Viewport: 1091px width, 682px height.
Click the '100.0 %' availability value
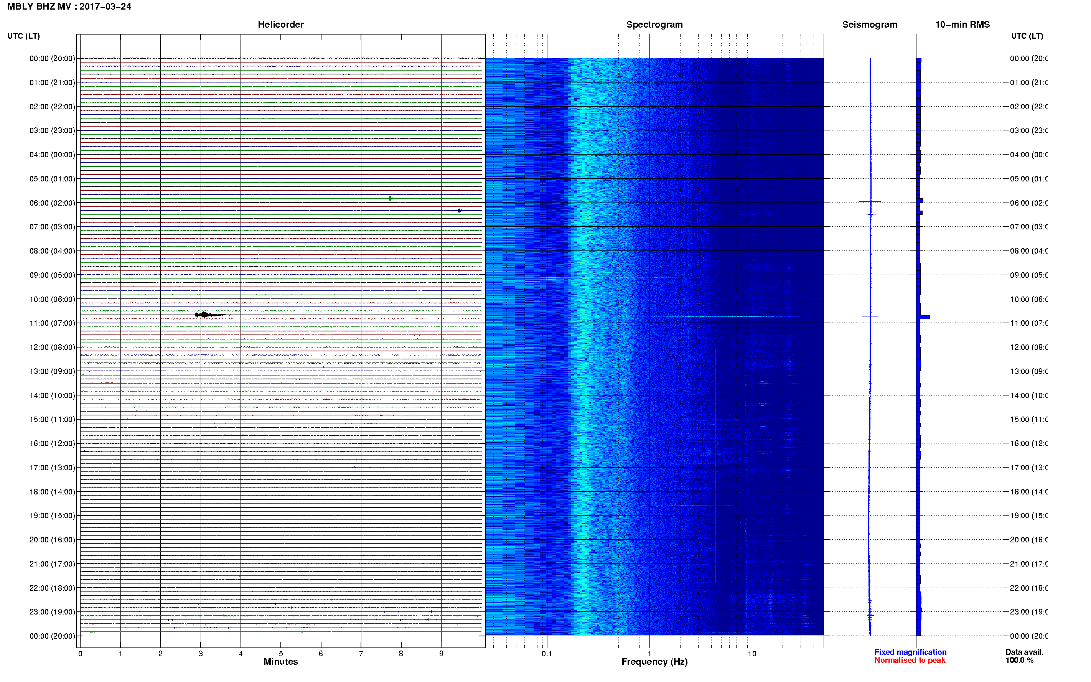coord(1019,661)
